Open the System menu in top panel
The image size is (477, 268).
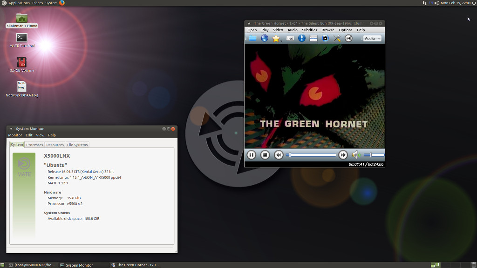(51, 3)
